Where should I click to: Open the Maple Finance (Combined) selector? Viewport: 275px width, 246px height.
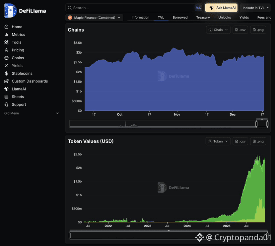coord(94,18)
